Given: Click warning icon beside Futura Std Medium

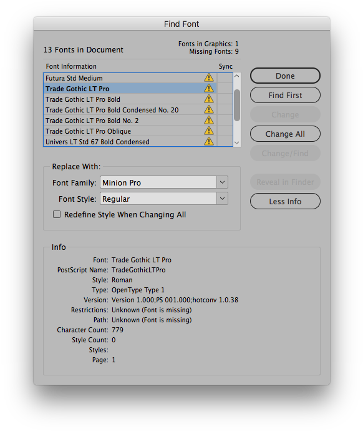Looking at the screenshot, I should tap(209, 78).
